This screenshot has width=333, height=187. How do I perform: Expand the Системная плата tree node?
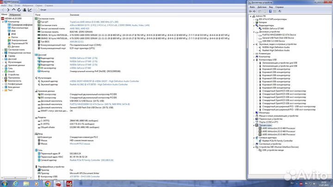point(3,49)
